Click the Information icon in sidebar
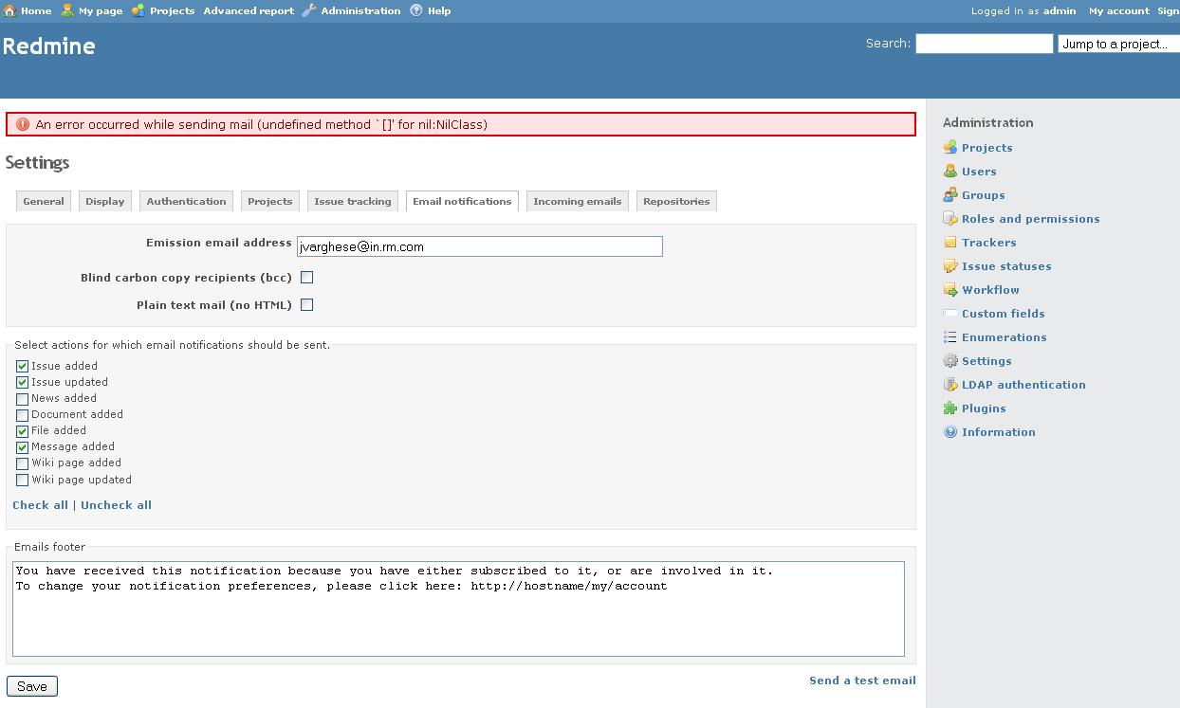Image resolution: width=1180 pixels, height=708 pixels. [x=950, y=431]
